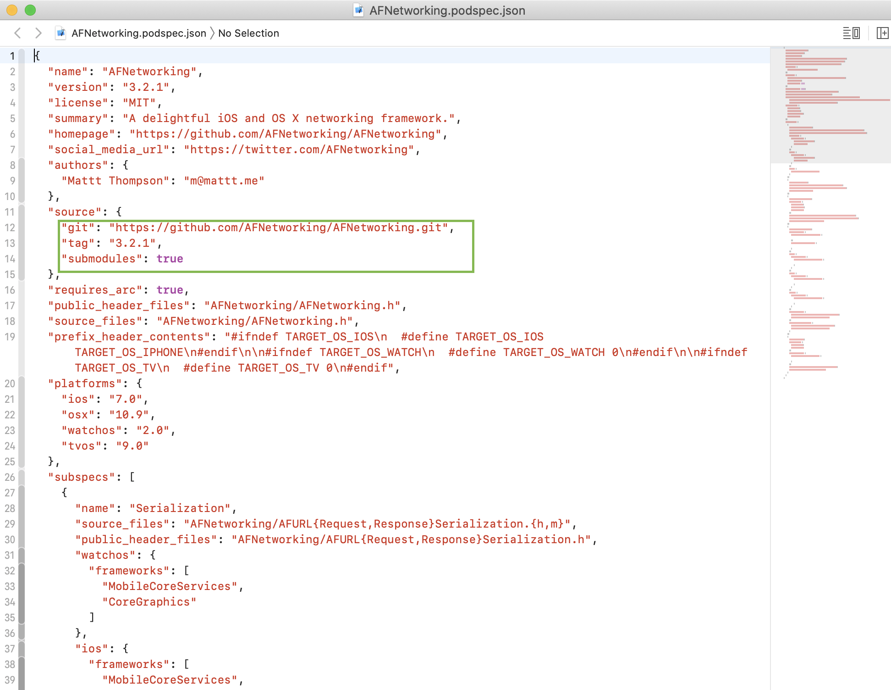Click the title bar document proxy icon

358,10
